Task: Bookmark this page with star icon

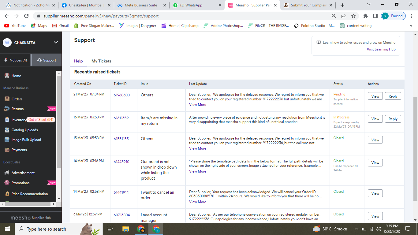Action: pos(353,16)
